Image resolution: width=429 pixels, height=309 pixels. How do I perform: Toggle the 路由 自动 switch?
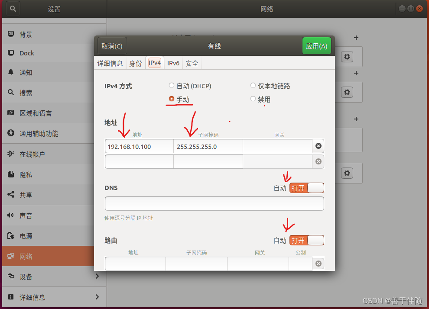[x=307, y=241]
